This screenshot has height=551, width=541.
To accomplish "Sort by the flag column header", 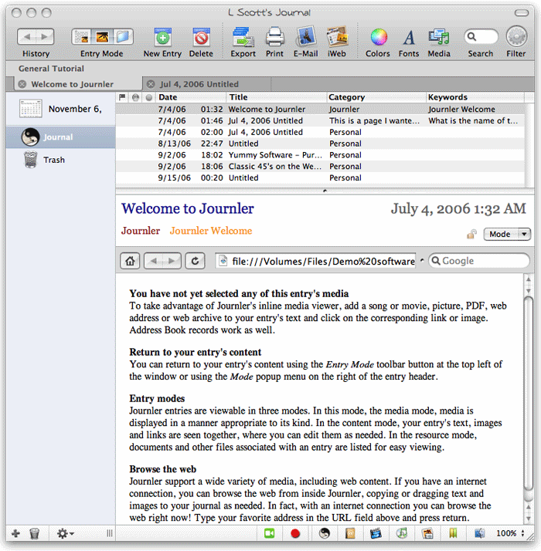I will tap(122, 97).
